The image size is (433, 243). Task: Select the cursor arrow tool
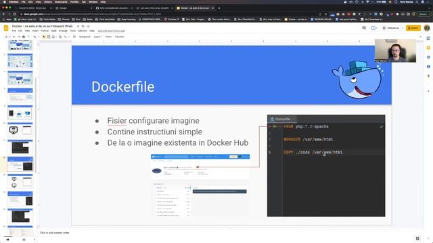click(x=43, y=36)
